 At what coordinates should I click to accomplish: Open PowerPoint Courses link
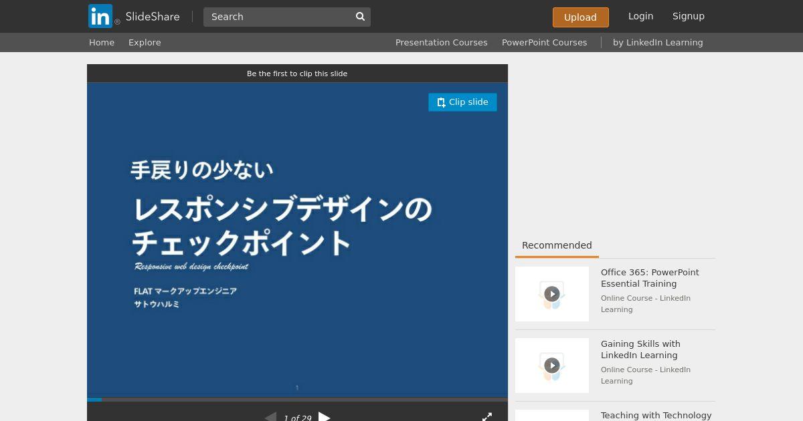pyautogui.click(x=544, y=42)
